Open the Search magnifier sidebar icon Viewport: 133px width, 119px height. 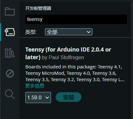(x=10, y=94)
